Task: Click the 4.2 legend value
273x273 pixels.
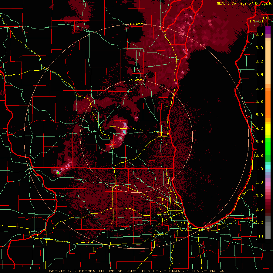Action: click(x=259, y=129)
